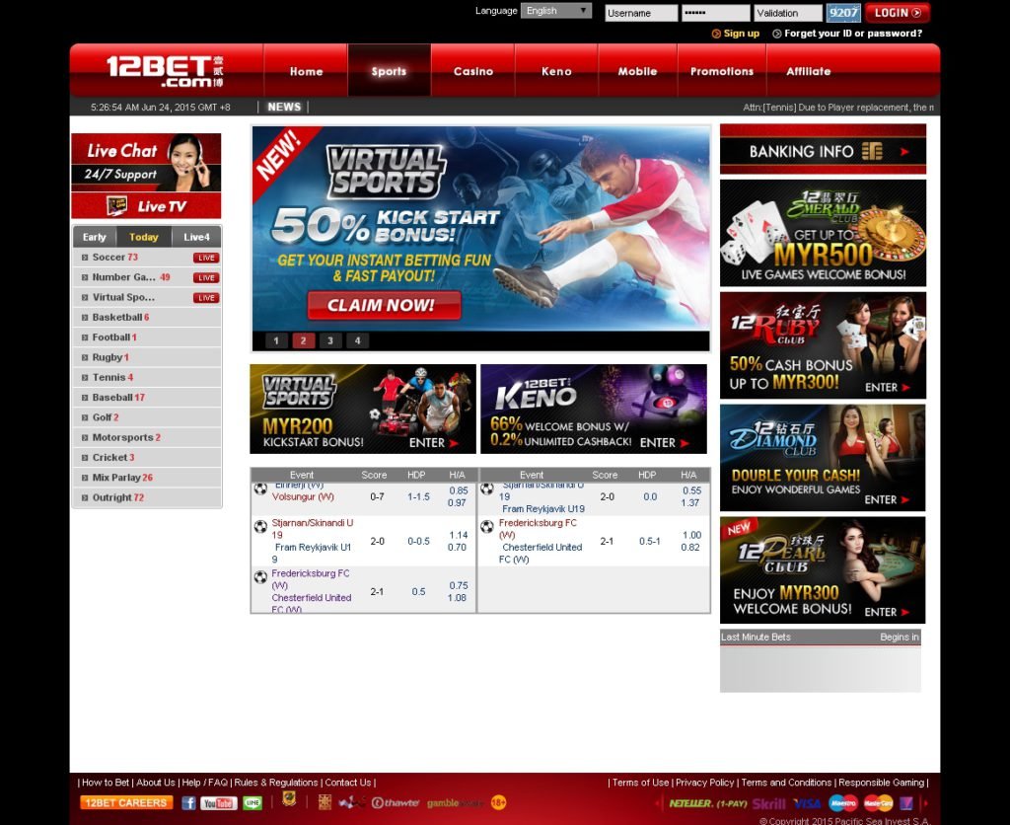The width and height of the screenshot is (1010, 825).
Task: Open the Facebook icon in the footer
Action: pos(188,802)
